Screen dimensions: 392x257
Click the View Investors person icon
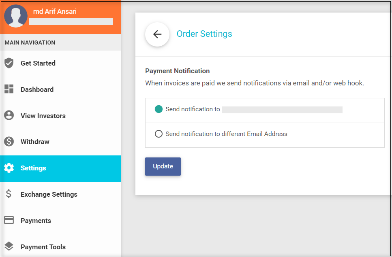[x=9, y=116]
